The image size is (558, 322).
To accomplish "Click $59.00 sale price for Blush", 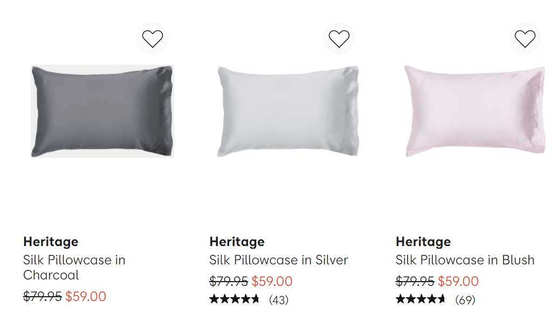I will pyautogui.click(x=458, y=281).
